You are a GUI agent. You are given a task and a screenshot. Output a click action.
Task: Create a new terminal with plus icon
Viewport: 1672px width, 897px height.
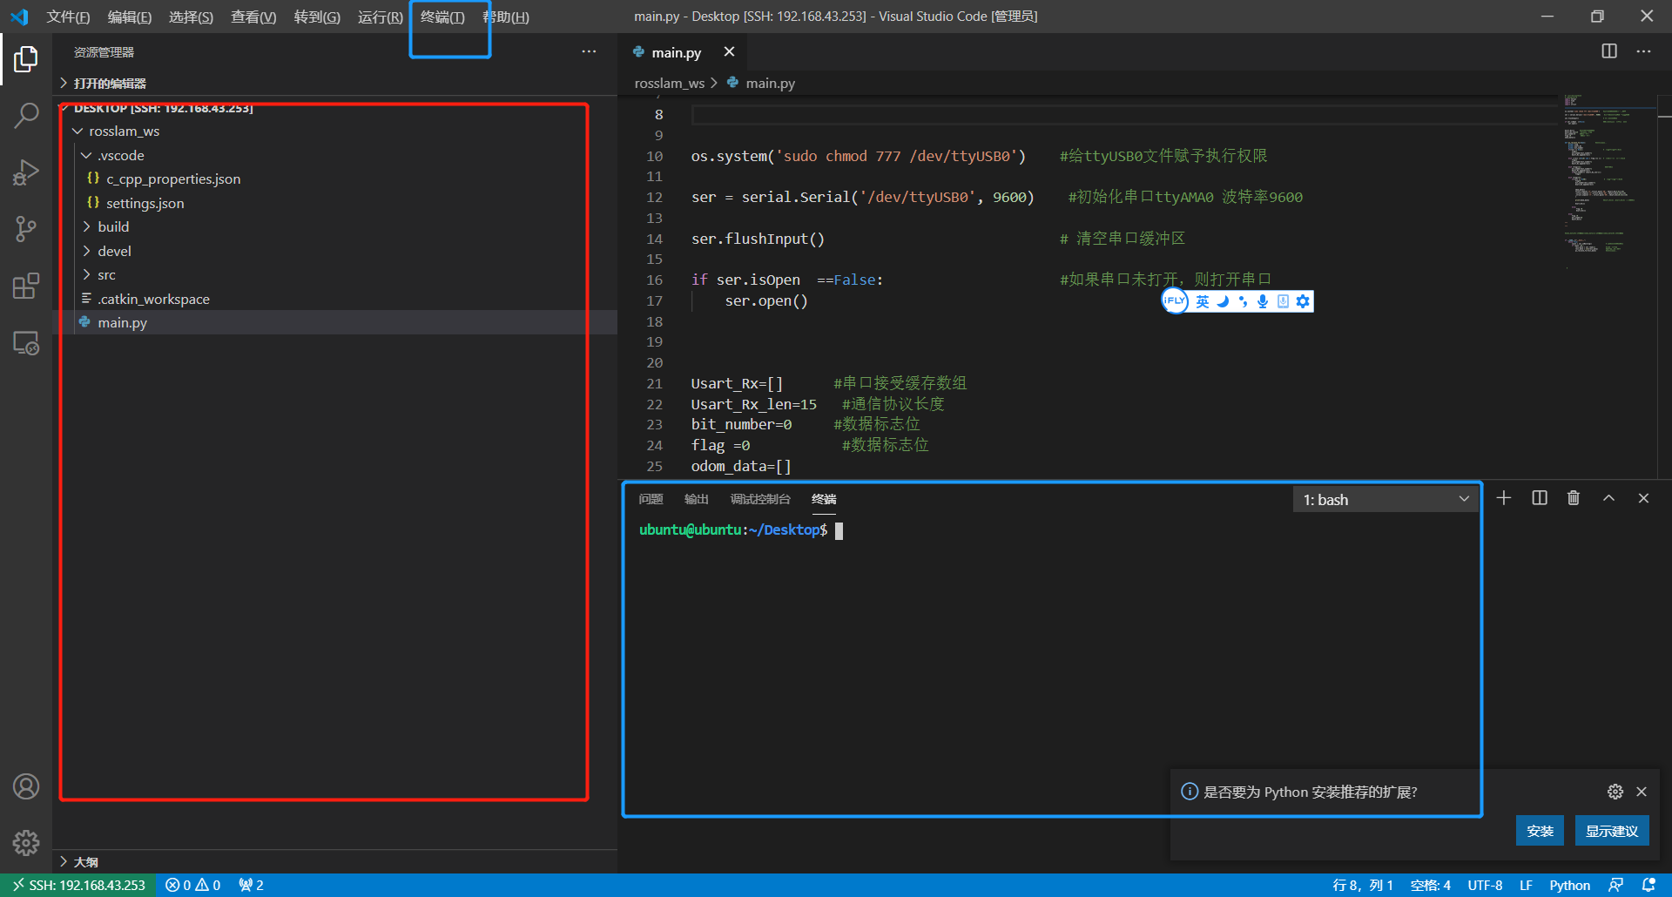pos(1504,498)
